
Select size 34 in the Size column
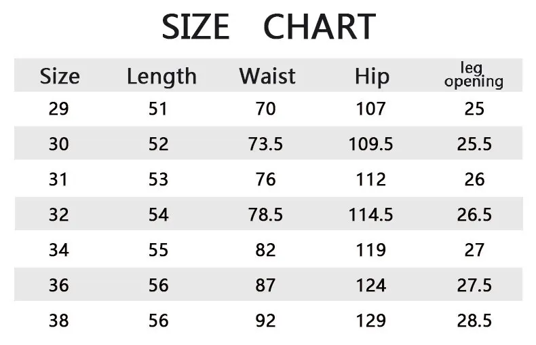[x=59, y=250]
